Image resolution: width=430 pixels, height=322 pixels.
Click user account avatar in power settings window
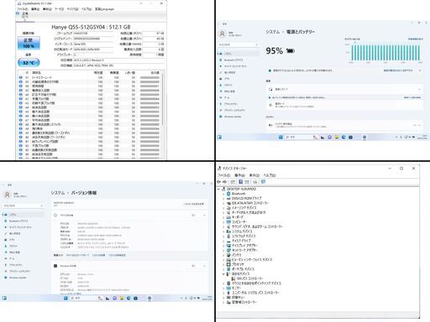click(x=223, y=34)
